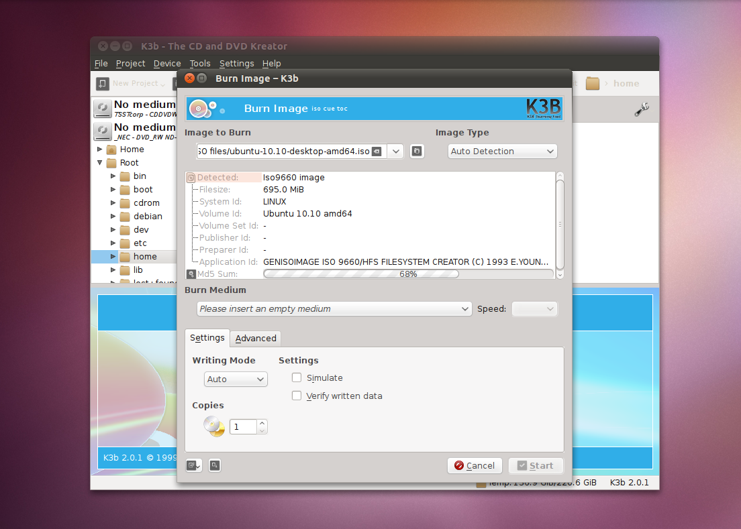Viewport: 741px width, 529px height.
Task: Open the Image Type Auto Detection dropdown
Action: 502,151
